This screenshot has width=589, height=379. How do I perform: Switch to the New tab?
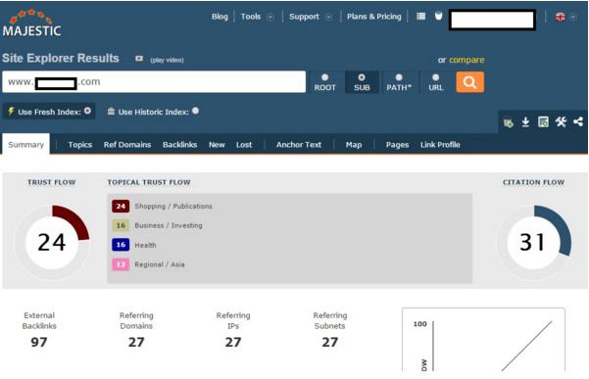pos(217,145)
